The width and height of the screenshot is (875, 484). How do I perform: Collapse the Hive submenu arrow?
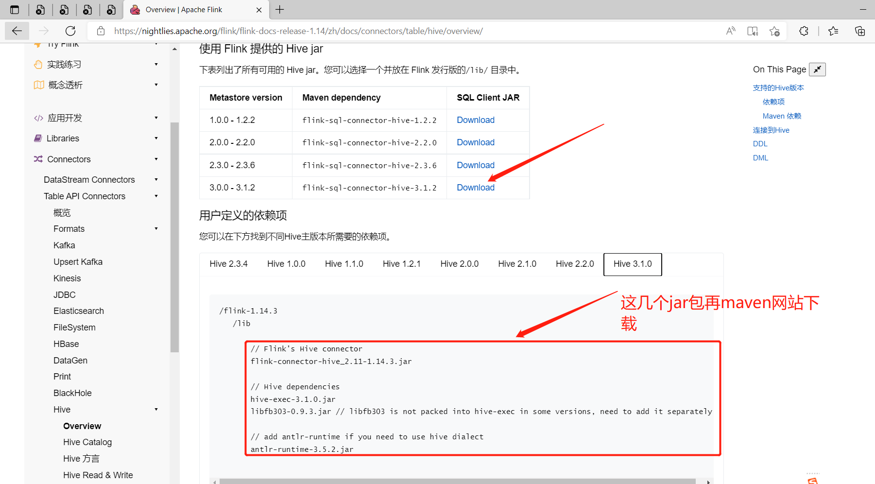(x=156, y=409)
